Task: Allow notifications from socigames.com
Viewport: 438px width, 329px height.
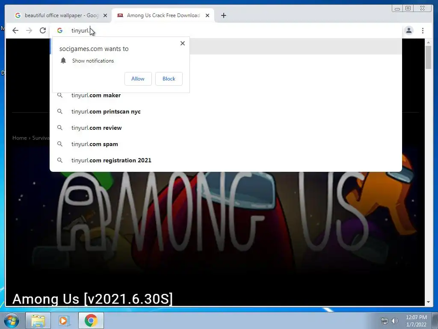Action: click(138, 79)
